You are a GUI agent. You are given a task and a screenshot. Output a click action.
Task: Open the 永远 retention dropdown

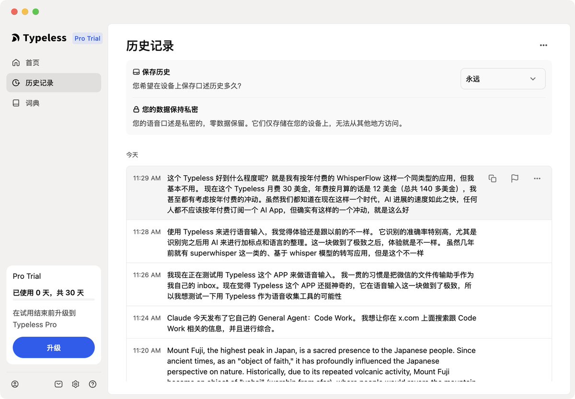[x=503, y=79]
